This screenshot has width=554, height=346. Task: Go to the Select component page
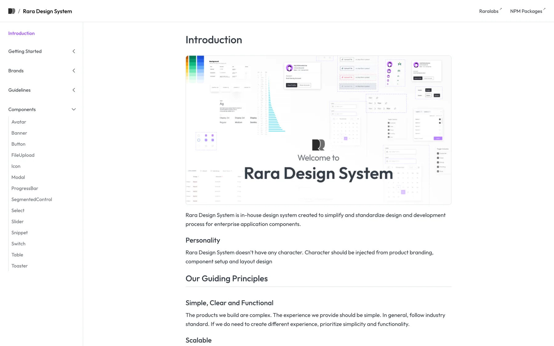(18, 210)
